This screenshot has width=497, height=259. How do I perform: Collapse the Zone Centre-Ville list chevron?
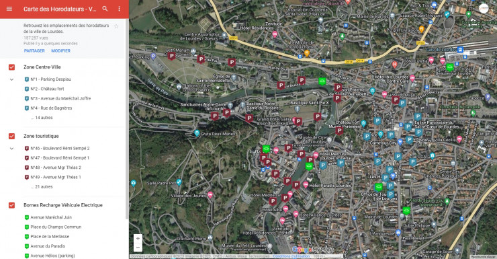(11, 79)
